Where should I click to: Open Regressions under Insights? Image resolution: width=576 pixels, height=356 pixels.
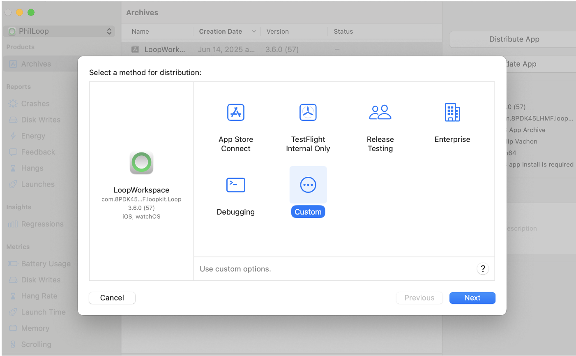(x=42, y=224)
